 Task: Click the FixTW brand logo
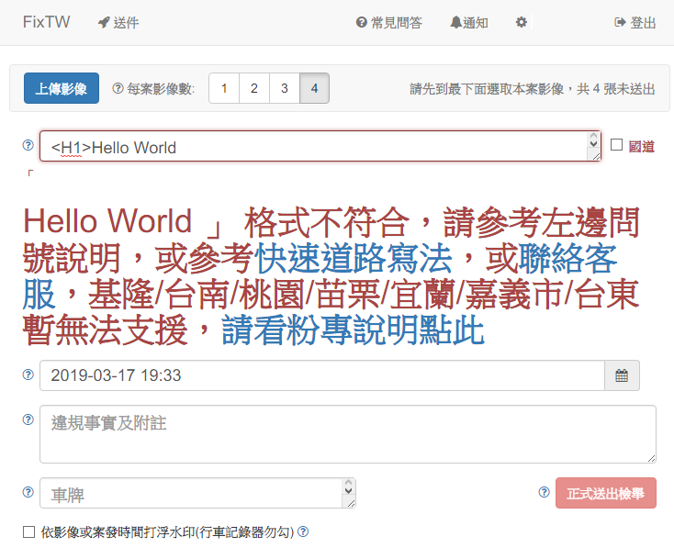coord(46,22)
